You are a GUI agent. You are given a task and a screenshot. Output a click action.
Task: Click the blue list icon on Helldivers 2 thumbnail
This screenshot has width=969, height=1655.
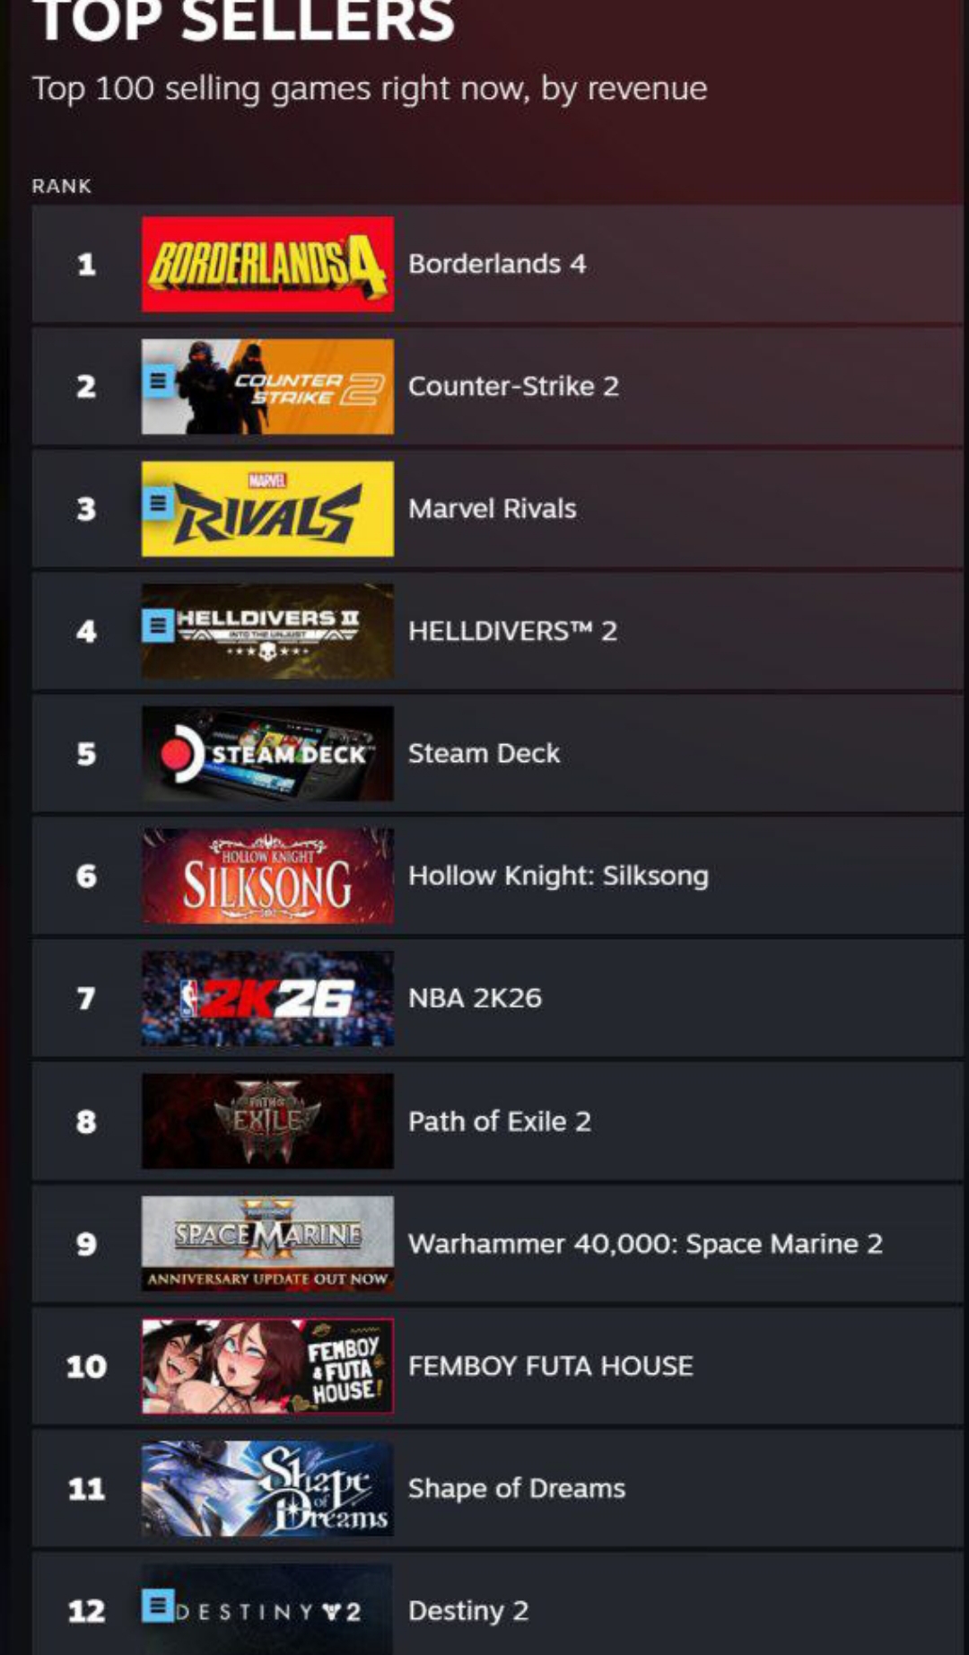click(x=159, y=626)
